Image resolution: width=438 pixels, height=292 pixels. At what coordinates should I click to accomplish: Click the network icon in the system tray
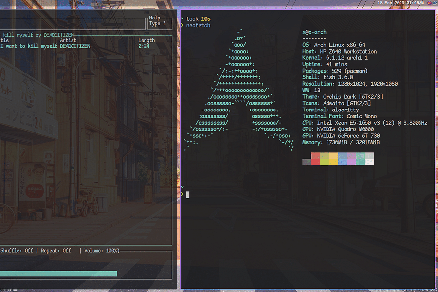[435, 3]
